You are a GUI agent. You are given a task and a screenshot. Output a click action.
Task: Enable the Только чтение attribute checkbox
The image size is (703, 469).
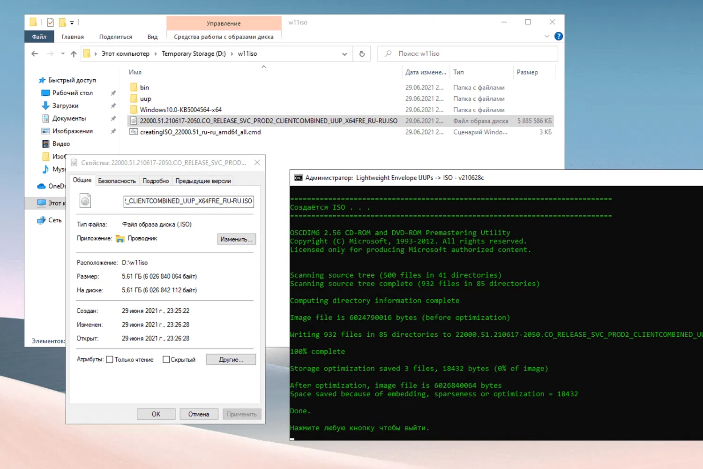click(109, 359)
